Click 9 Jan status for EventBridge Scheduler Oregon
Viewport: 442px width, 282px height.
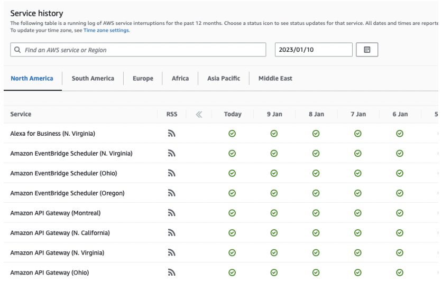click(x=274, y=193)
